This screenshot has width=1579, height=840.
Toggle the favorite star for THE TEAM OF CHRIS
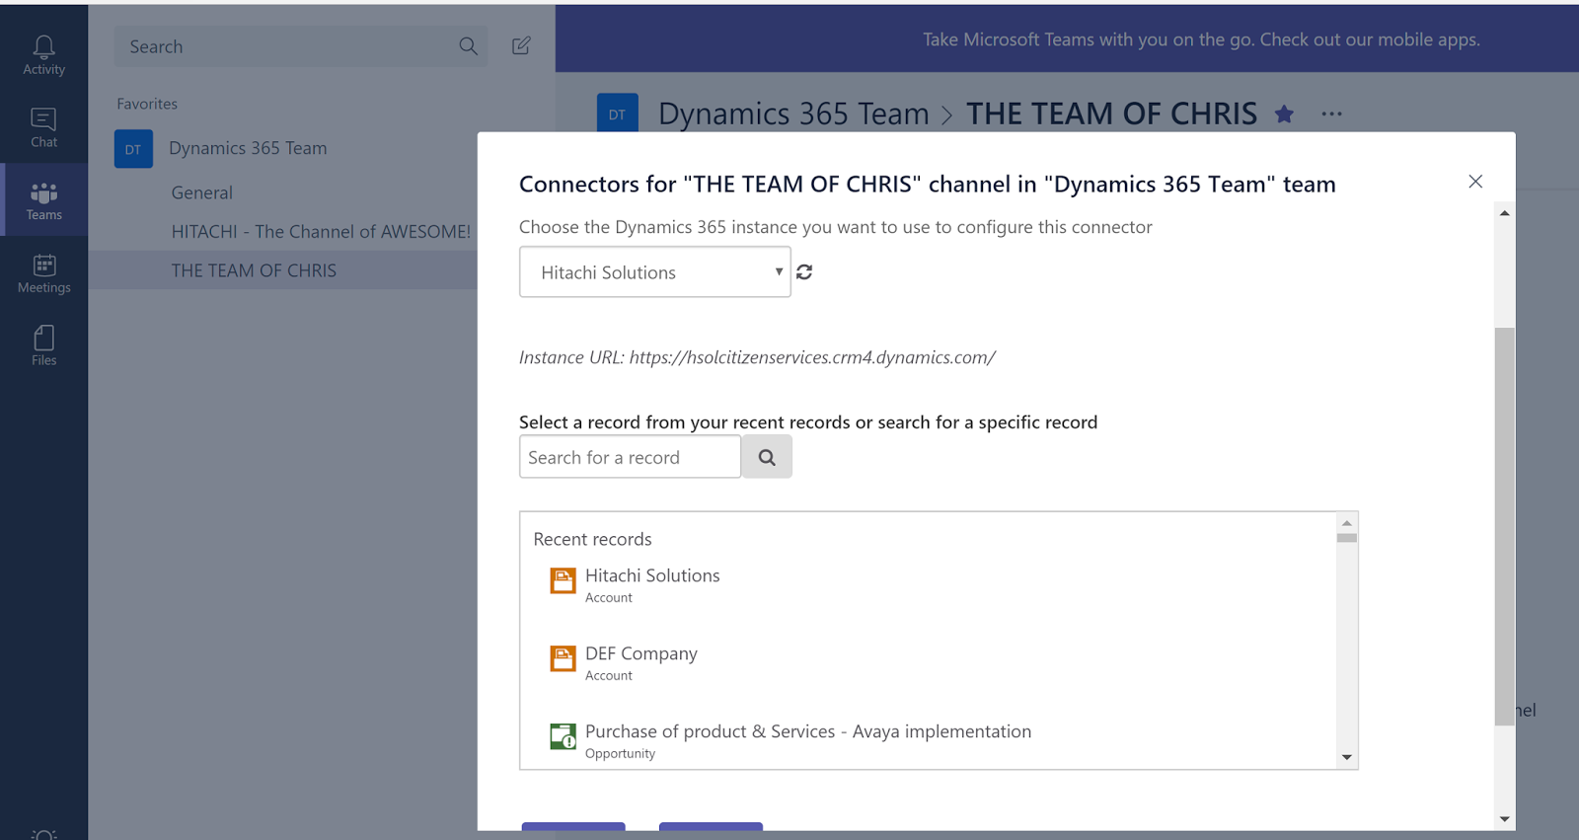click(1284, 115)
